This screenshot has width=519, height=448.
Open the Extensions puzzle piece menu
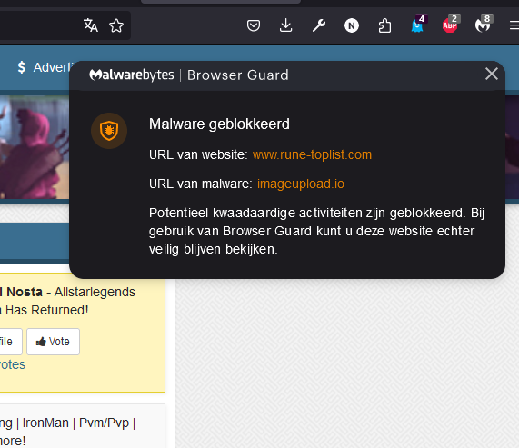point(384,25)
